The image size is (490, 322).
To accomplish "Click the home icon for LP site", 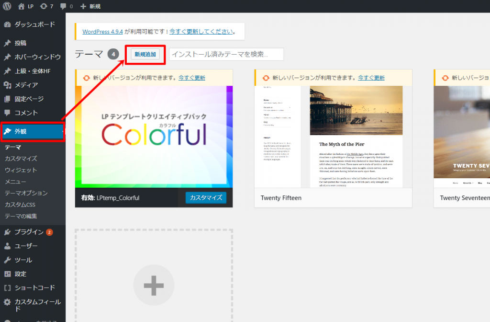I will [x=21, y=6].
